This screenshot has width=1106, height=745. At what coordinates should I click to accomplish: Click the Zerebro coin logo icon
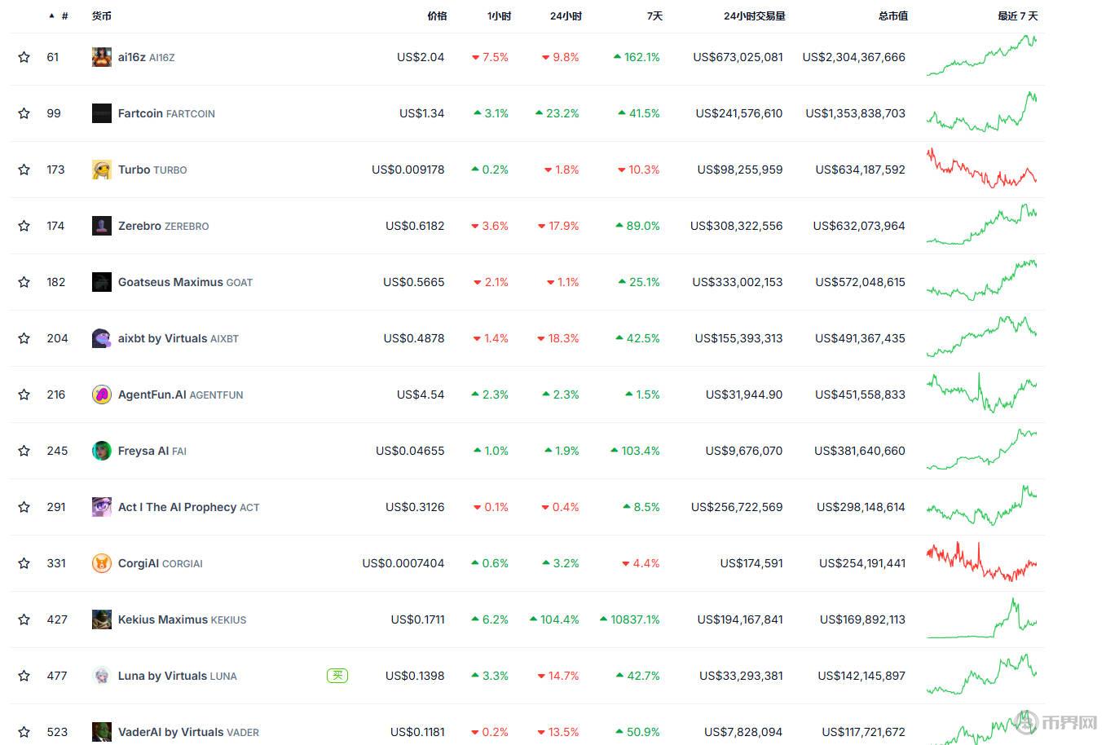point(101,226)
